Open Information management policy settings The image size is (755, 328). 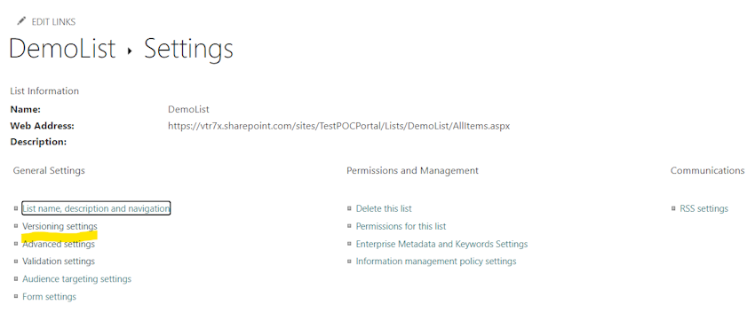point(436,262)
